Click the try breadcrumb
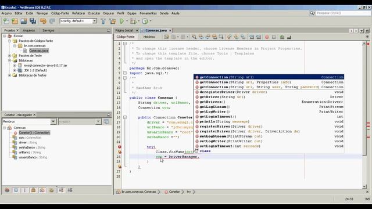Screen dimensions: 372x209 (188, 192)
